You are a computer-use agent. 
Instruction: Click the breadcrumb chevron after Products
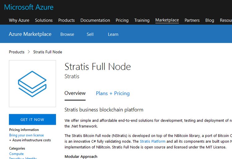(29, 52)
